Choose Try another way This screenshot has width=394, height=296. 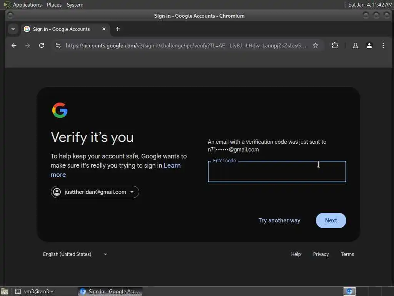click(279, 220)
